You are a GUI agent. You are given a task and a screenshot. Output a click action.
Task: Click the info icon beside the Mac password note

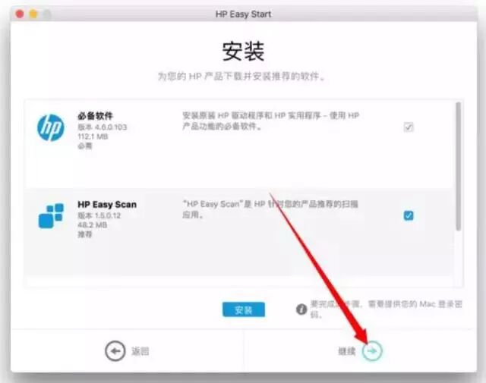(301, 309)
